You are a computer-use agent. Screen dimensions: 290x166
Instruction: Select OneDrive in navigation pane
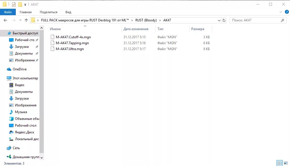(19, 69)
